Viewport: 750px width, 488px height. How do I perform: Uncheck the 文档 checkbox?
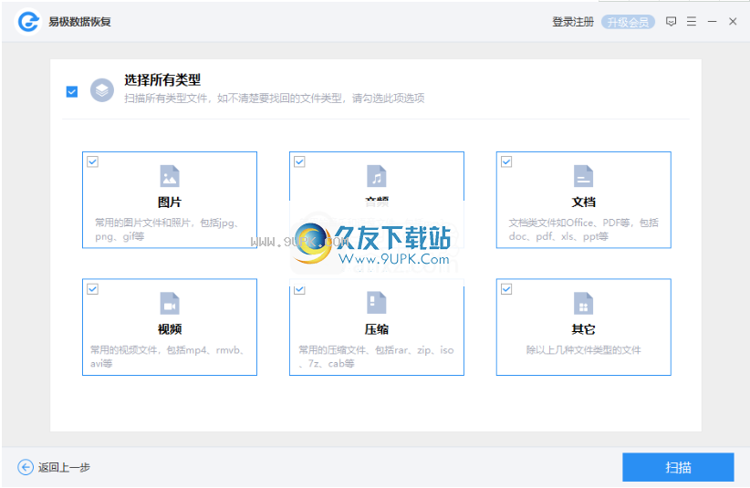506,161
